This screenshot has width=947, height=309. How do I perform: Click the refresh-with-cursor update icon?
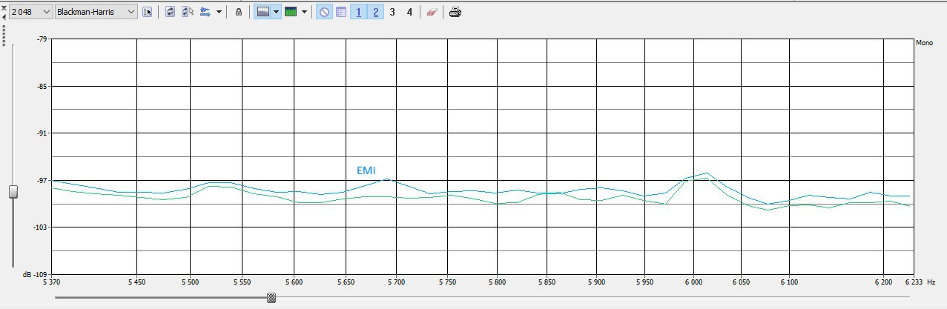(188, 12)
